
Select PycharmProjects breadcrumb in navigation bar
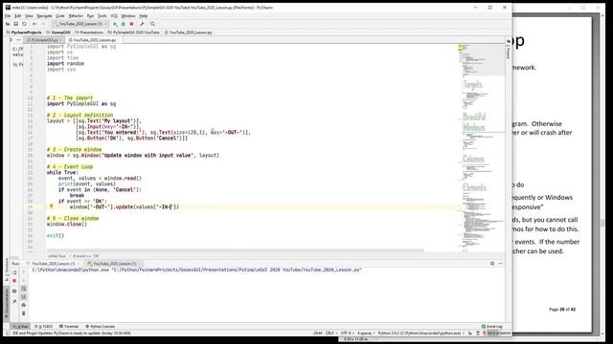pyautogui.click(x=24, y=32)
